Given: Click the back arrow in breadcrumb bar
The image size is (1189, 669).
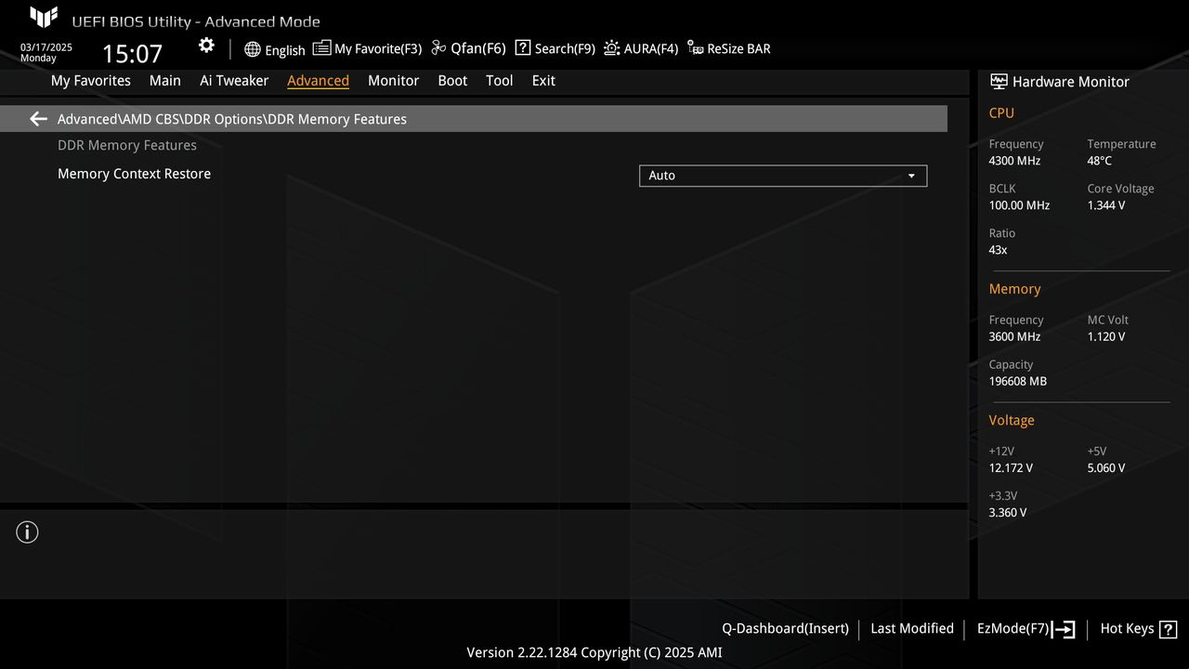Looking at the screenshot, I should (38, 119).
